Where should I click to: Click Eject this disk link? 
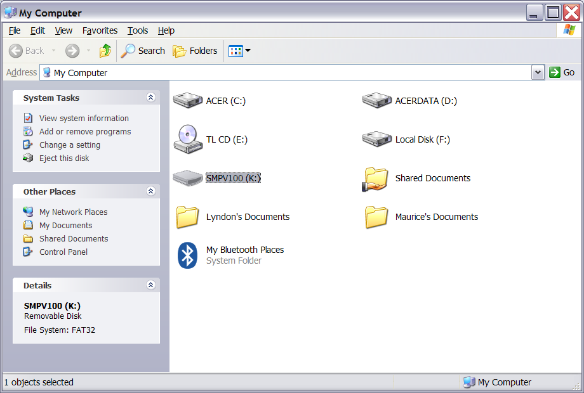64,158
